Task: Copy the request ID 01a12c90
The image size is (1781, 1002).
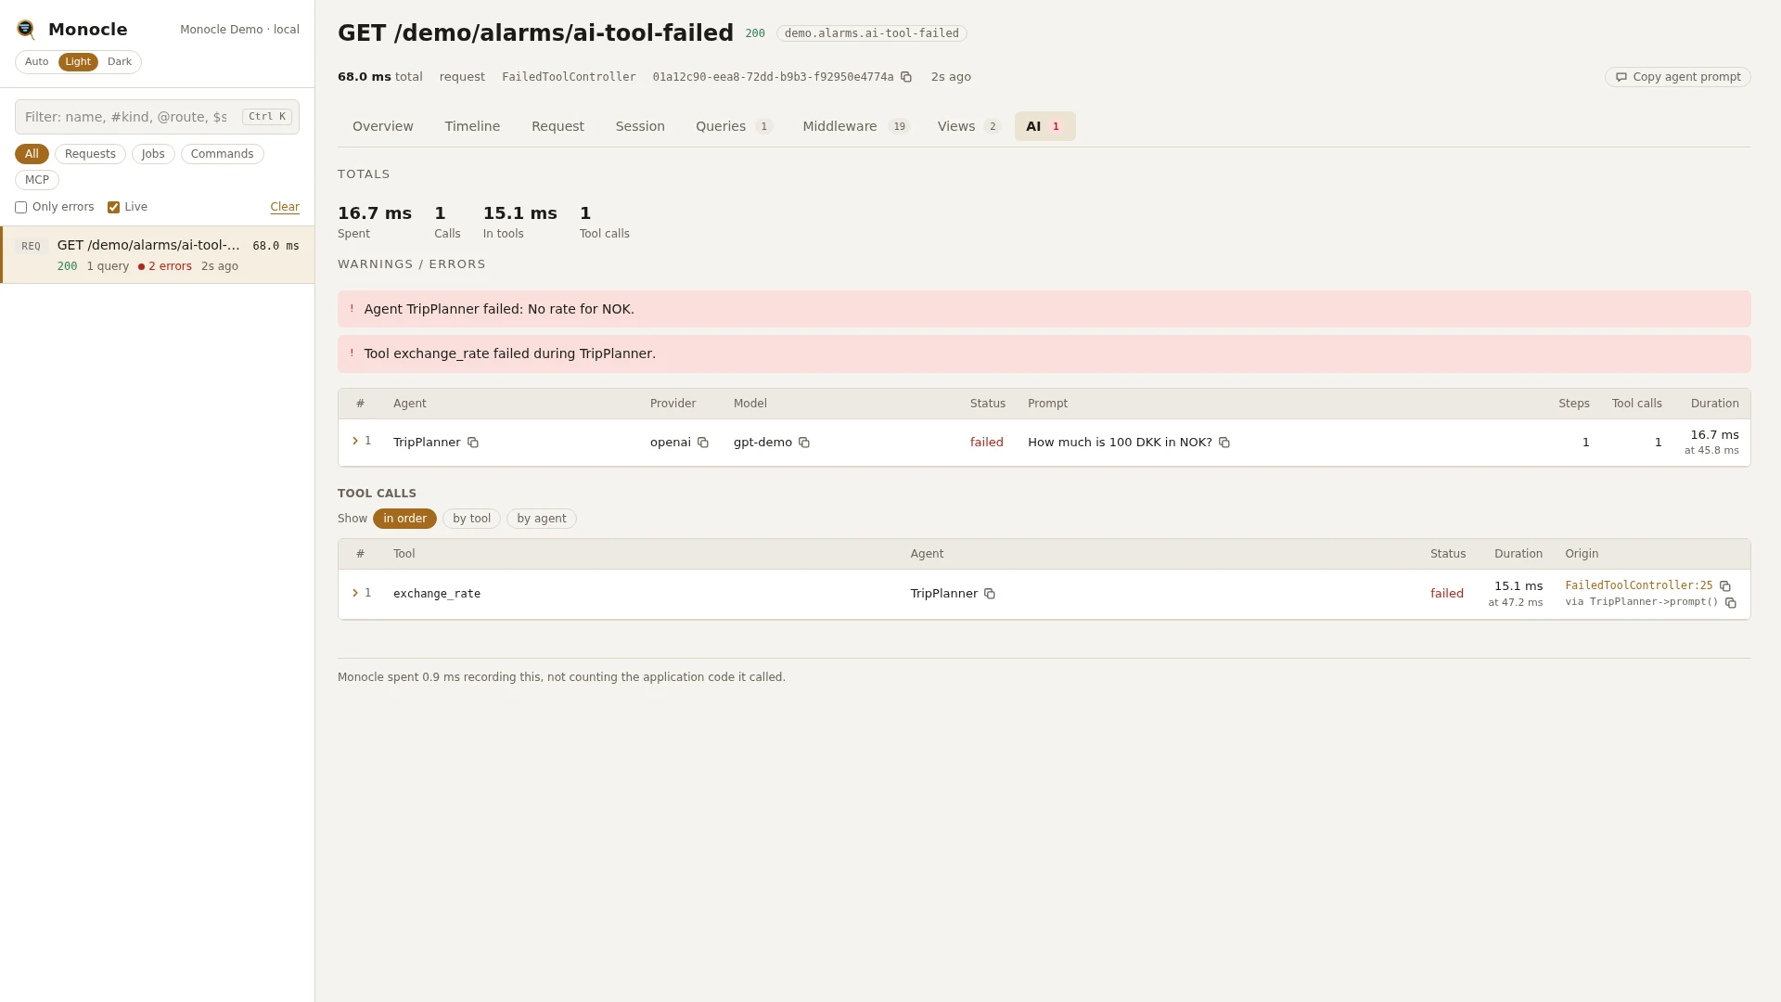Action: pyautogui.click(x=906, y=77)
